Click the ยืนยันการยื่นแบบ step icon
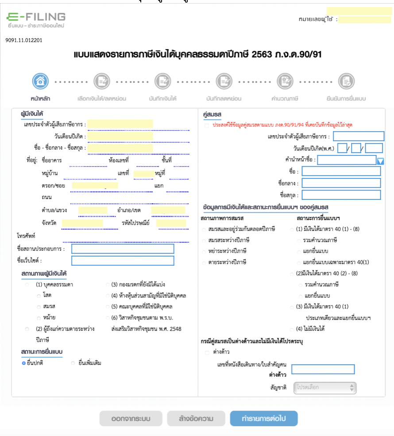Image resolution: width=394 pixels, height=436 pixels. click(346, 81)
